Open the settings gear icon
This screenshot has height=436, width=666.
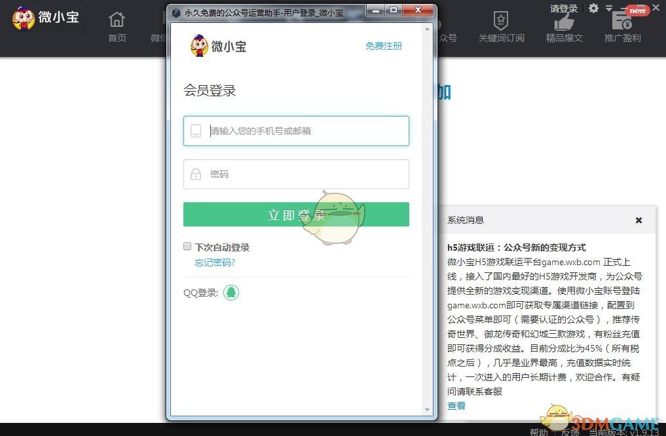(x=593, y=8)
